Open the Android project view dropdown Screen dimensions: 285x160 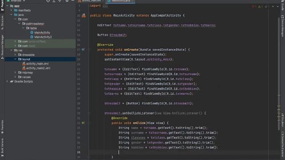pyautogui.click(x=16, y=1)
